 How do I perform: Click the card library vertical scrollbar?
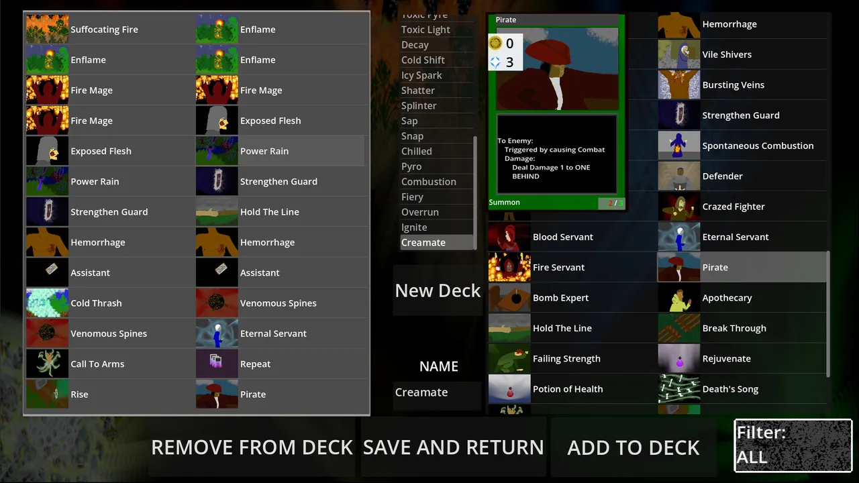[x=828, y=314]
